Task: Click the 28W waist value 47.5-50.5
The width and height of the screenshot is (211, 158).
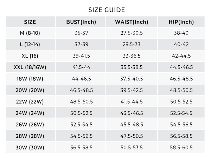Action: tap(132, 136)
